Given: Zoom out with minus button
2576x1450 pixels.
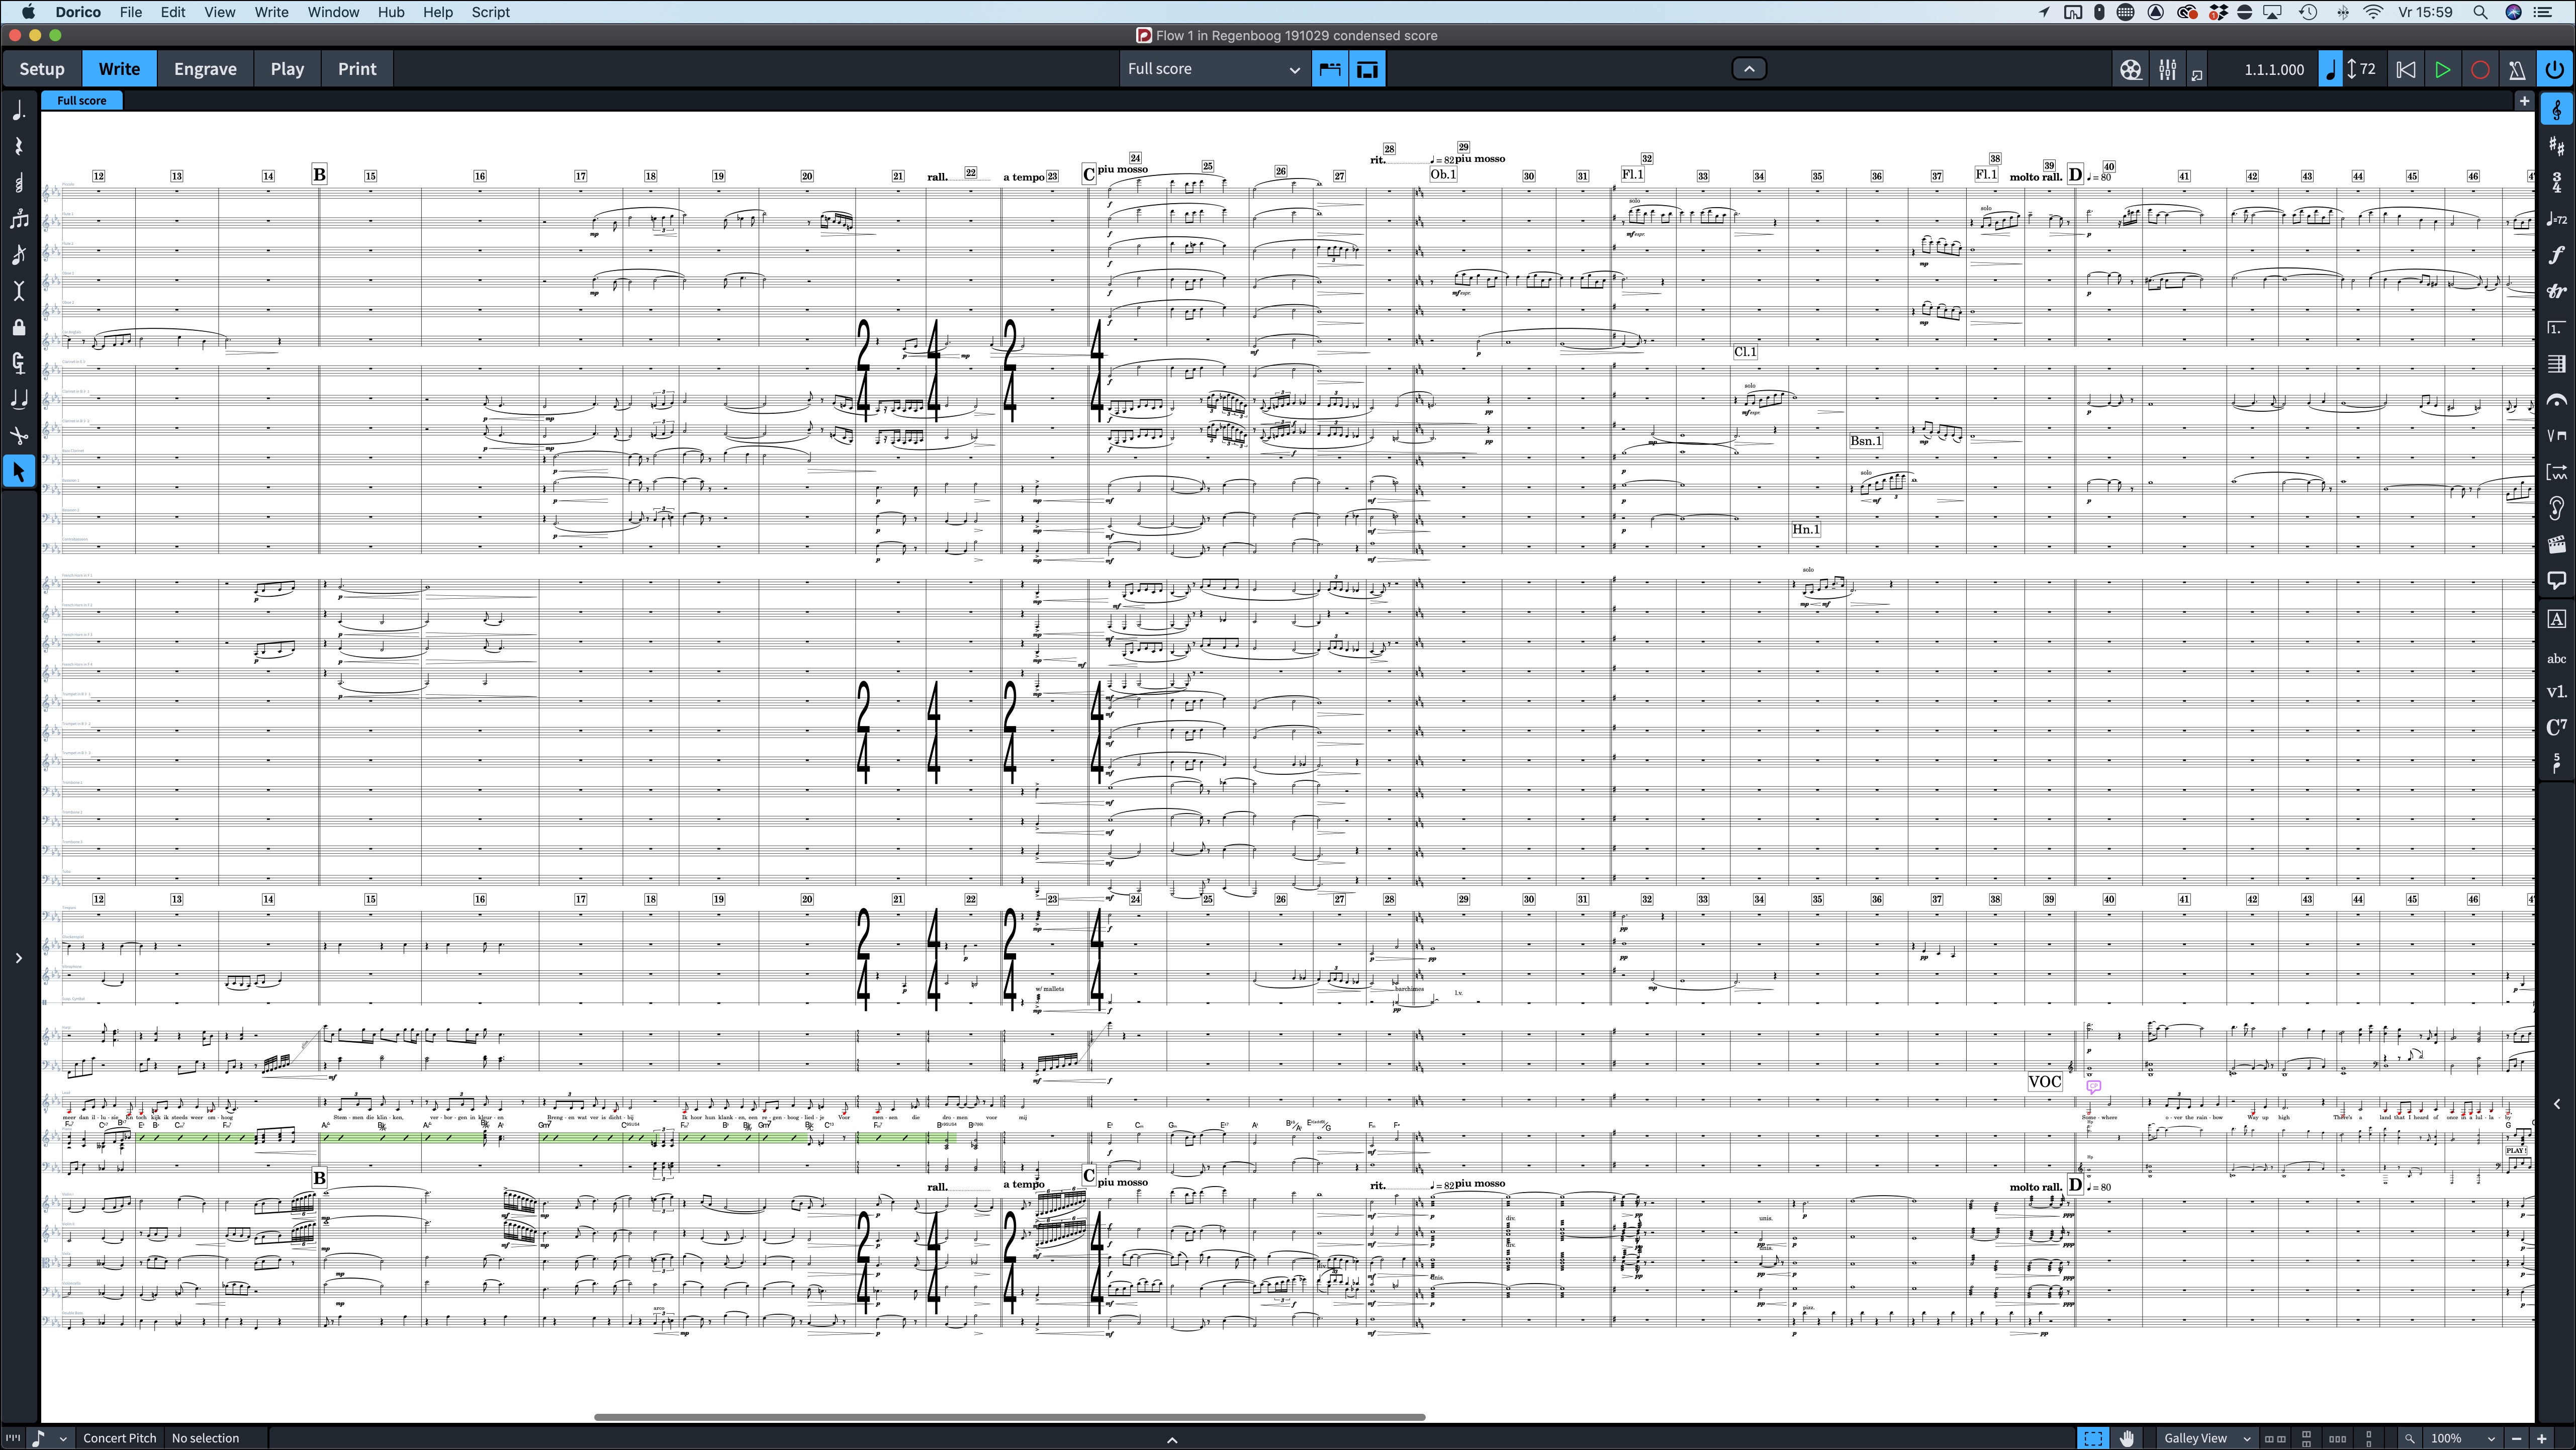Looking at the screenshot, I should tap(2516, 1438).
